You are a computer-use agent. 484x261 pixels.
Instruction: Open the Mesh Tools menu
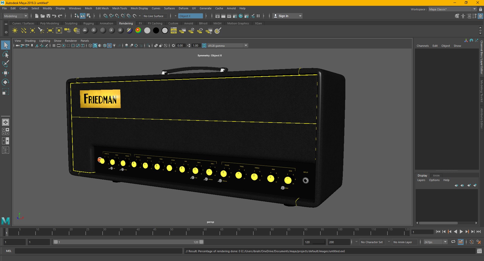119,8
